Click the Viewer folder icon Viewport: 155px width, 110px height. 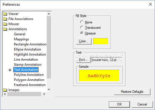(5, 14)
